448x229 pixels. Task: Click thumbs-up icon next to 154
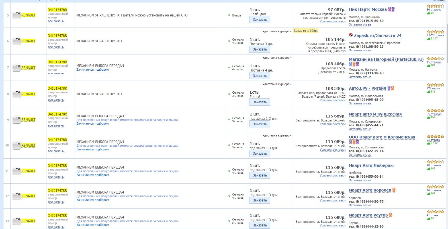(428, 117)
